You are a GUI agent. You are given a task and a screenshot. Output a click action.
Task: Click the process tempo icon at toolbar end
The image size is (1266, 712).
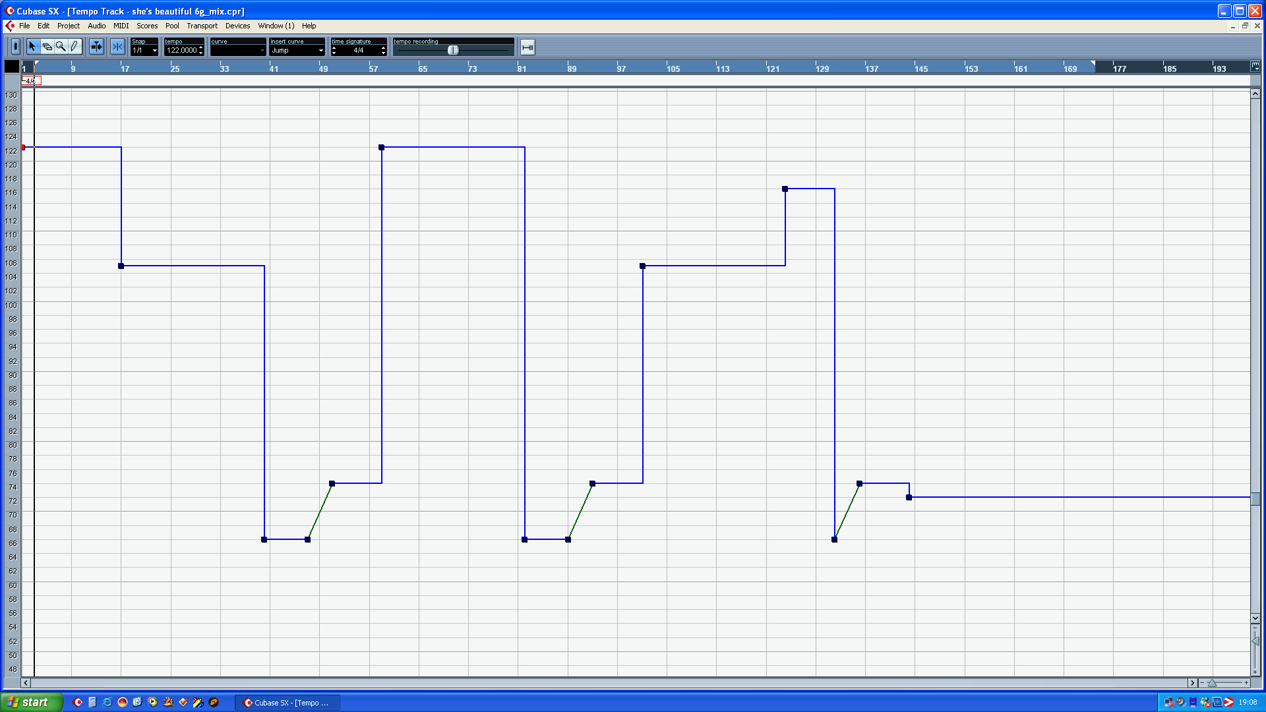click(x=527, y=47)
